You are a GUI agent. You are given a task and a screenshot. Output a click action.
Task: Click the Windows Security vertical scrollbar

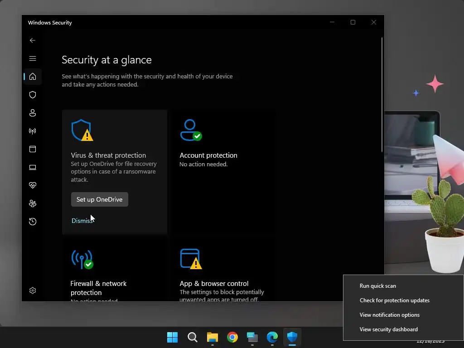click(382, 95)
